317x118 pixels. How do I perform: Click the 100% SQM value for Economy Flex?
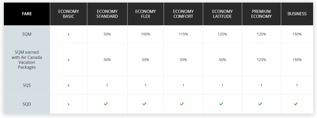click(145, 34)
